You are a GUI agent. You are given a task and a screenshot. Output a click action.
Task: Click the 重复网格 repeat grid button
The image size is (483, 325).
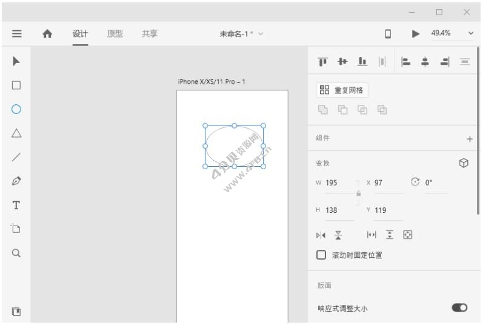342,90
